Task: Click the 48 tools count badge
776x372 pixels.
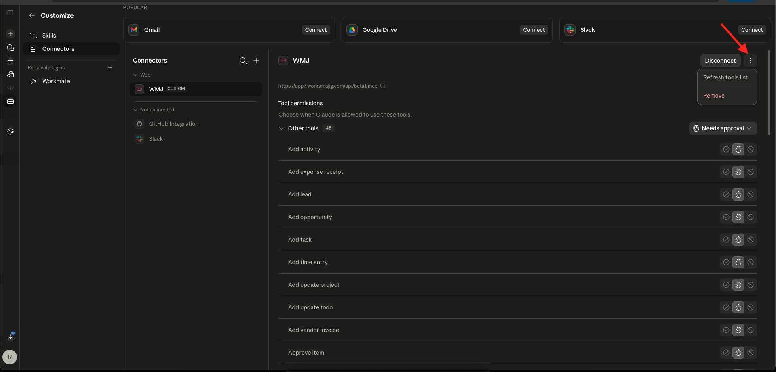Action: (329, 128)
